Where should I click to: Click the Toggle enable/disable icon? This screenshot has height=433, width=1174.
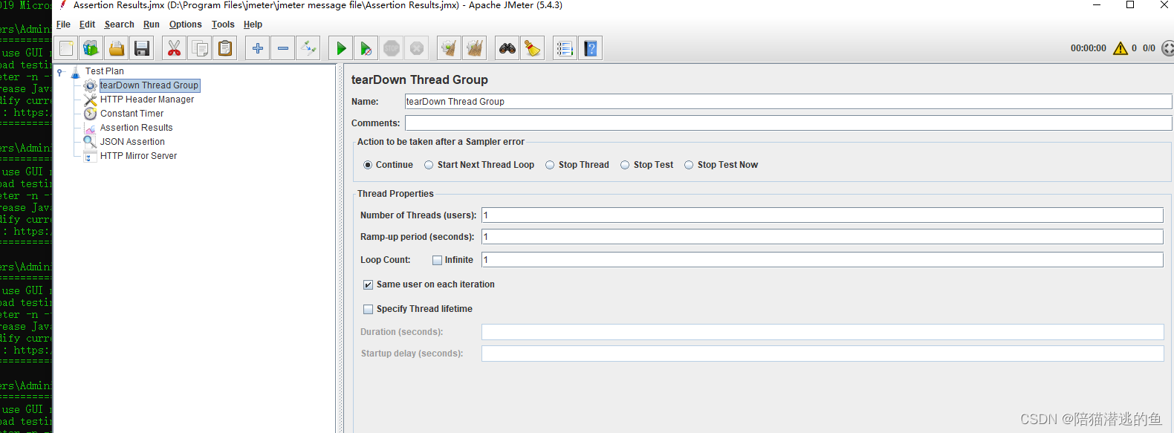click(x=308, y=48)
